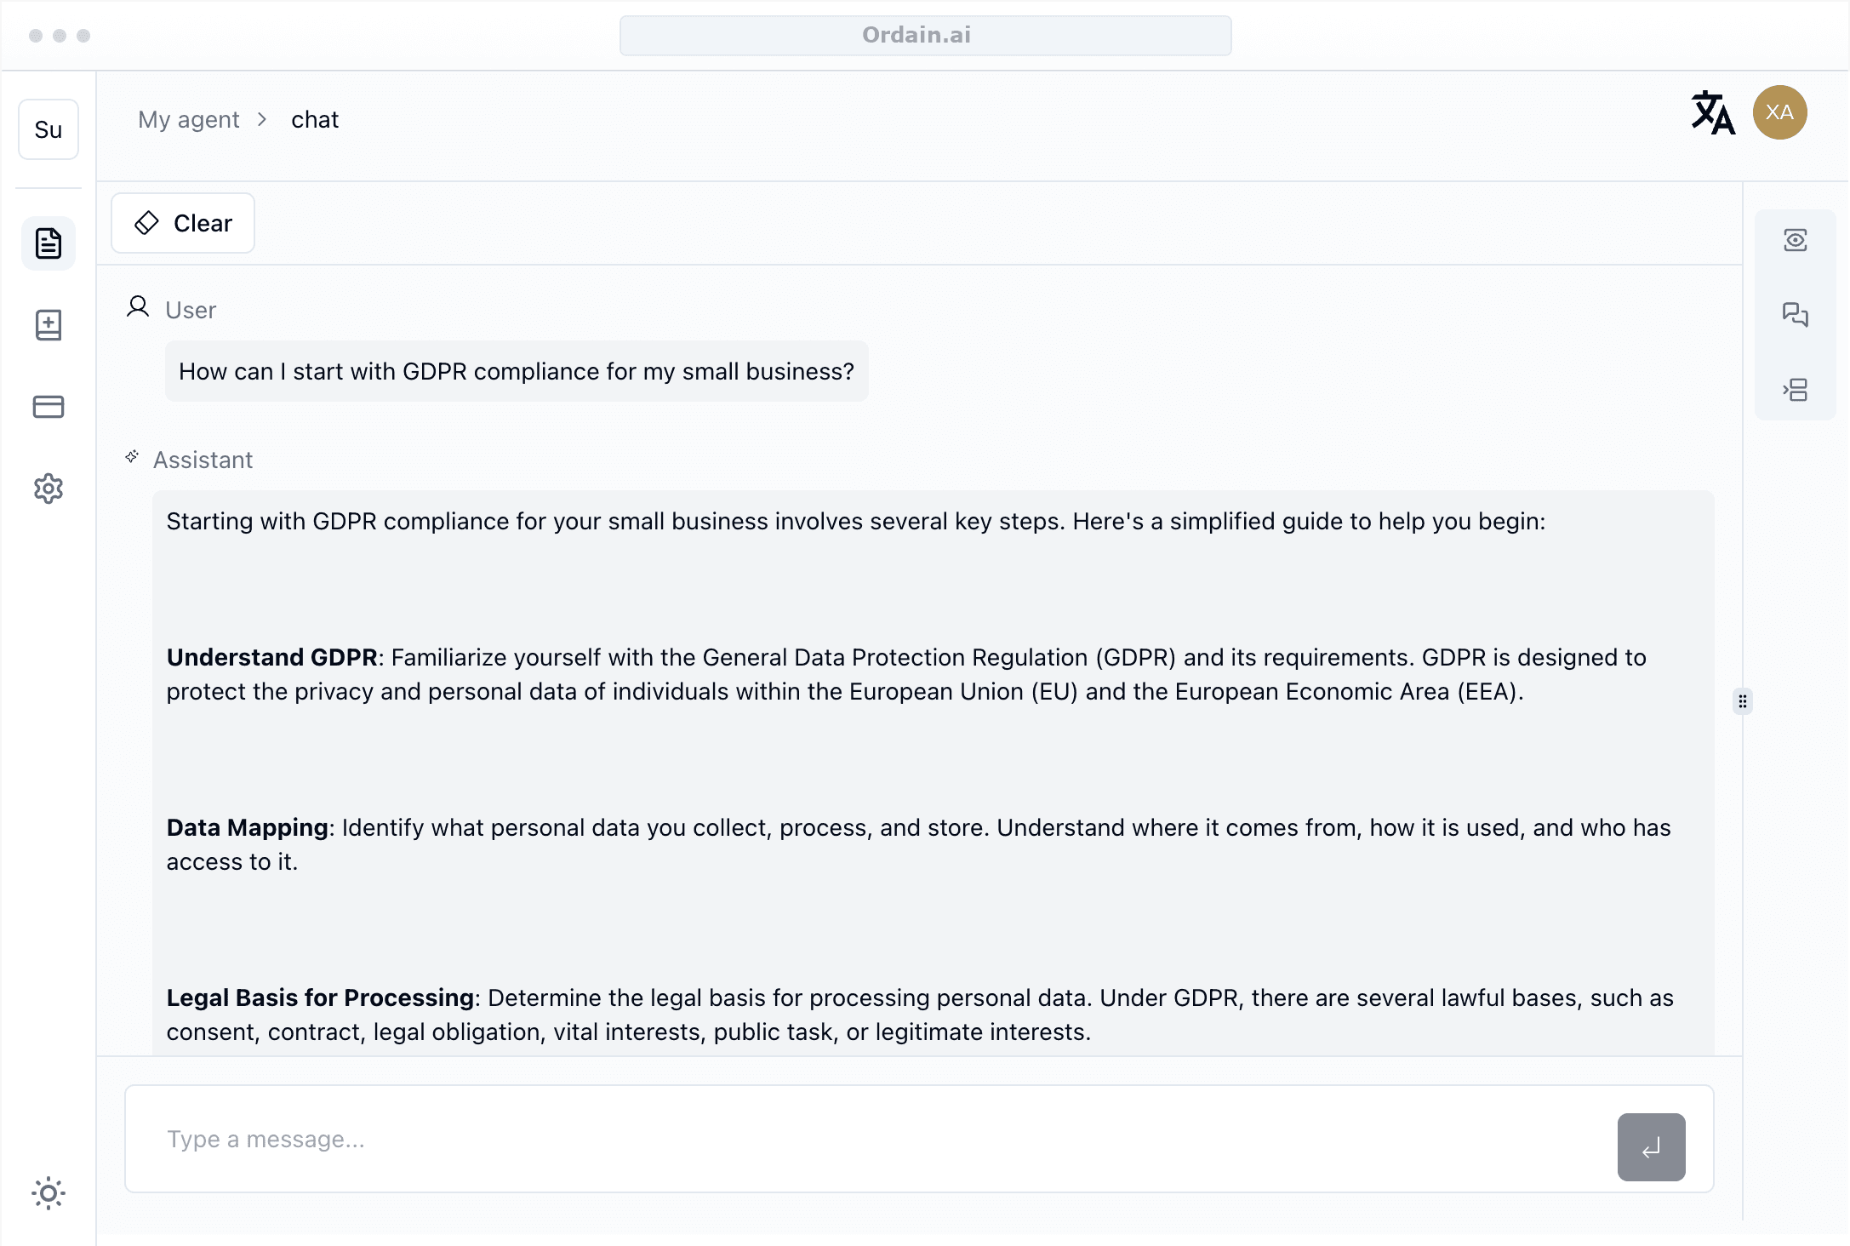The height and width of the screenshot is (1246, 1850).
Task: Click the language translate icon
Action: point(1712,113)
